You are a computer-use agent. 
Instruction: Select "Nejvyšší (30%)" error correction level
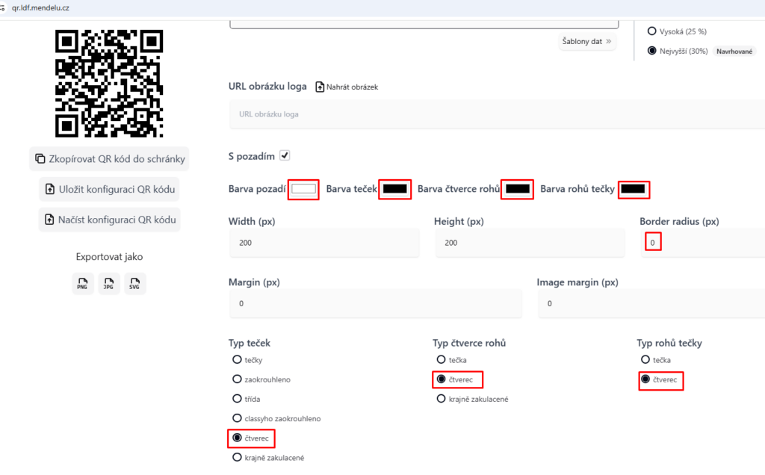[x=651, y=51]
